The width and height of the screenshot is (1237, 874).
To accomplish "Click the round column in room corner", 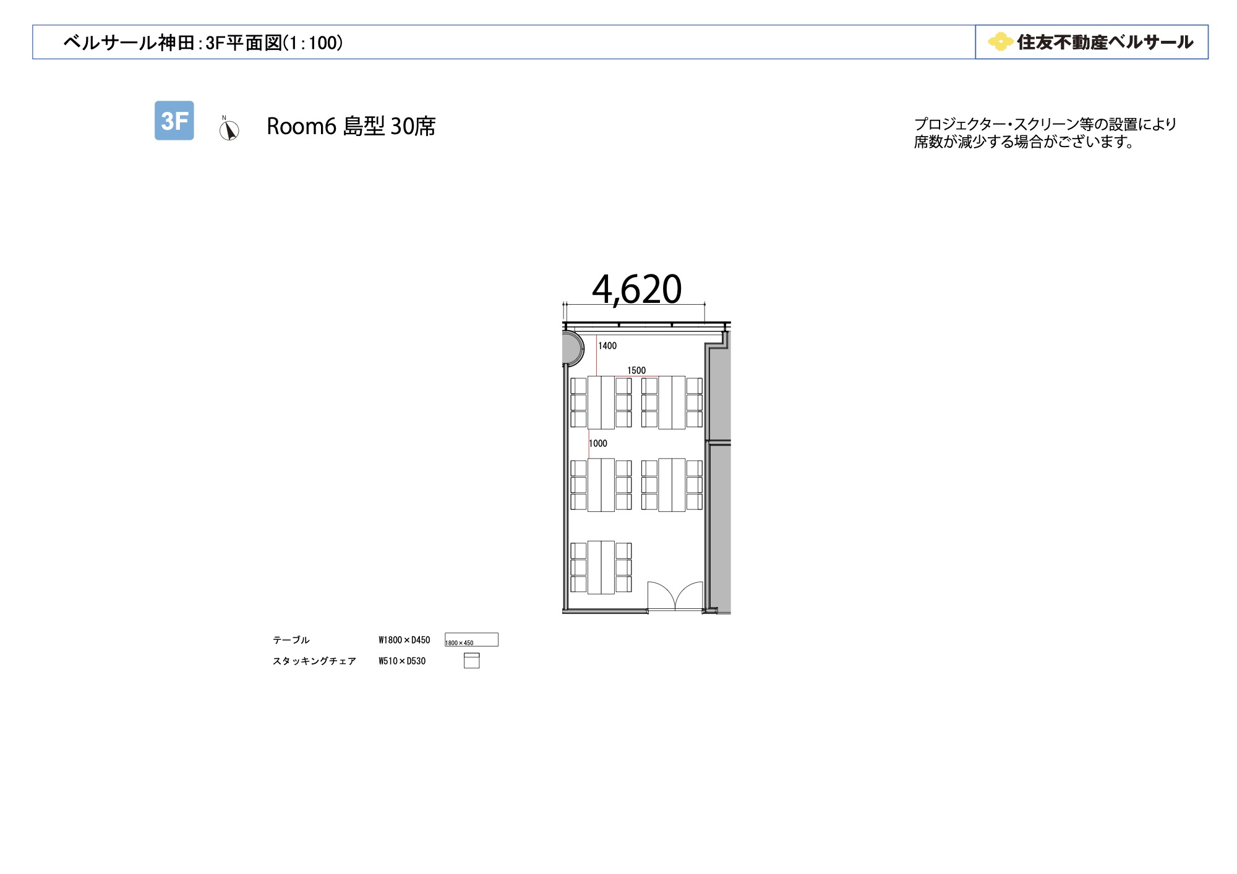I will tap(573, 349).
